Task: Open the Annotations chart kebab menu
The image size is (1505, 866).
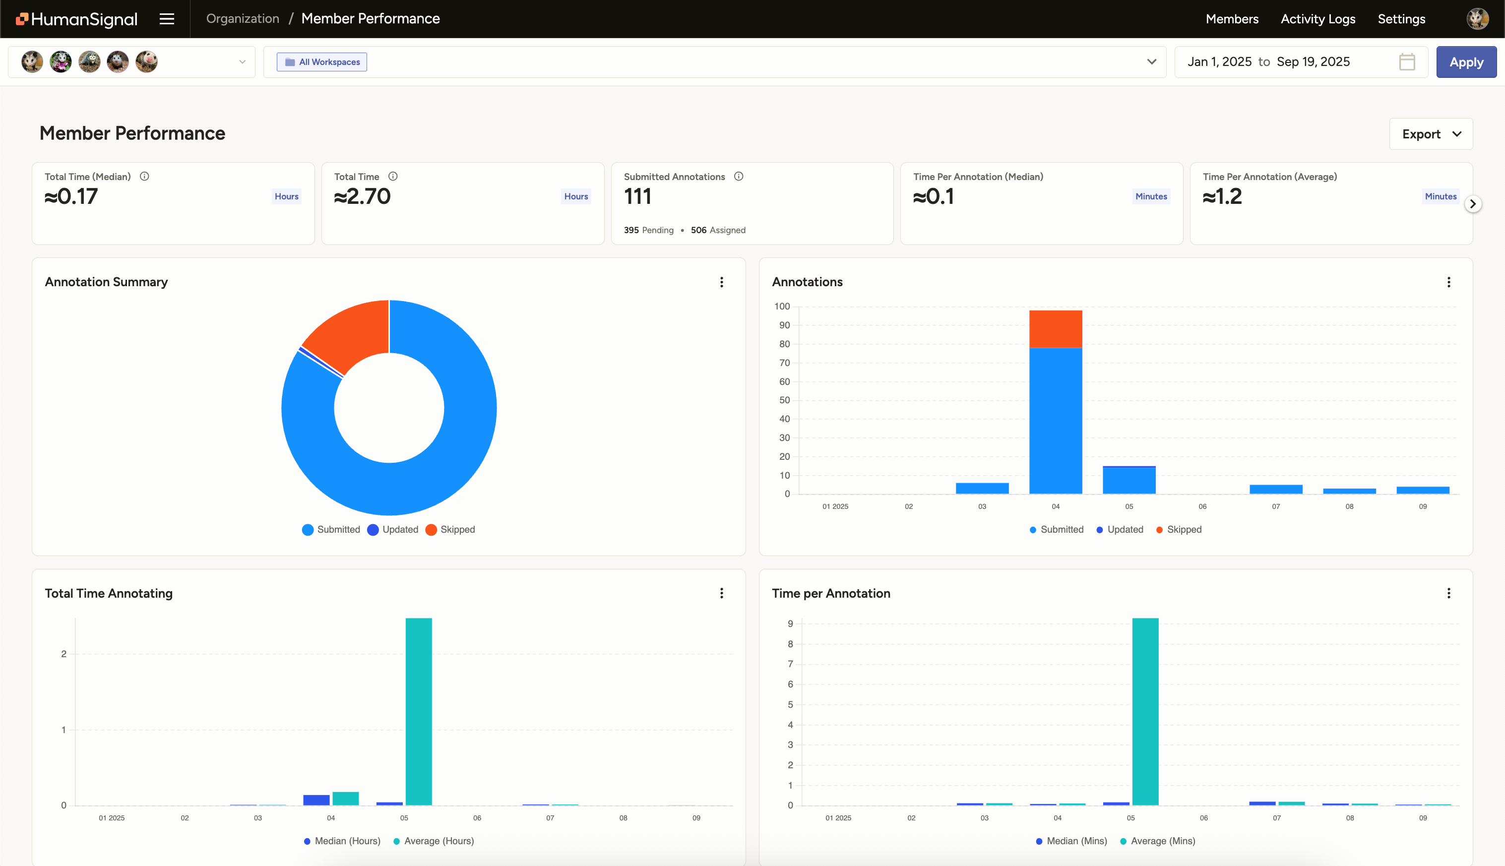Action: click(x=1448, y=282)
